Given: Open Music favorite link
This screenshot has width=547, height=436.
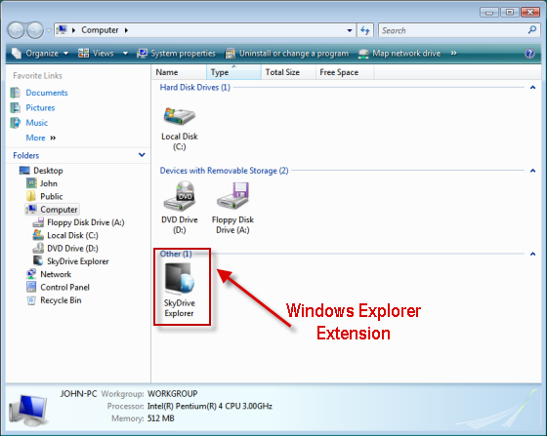Looking at the screenshot, I should pos(37,123).
